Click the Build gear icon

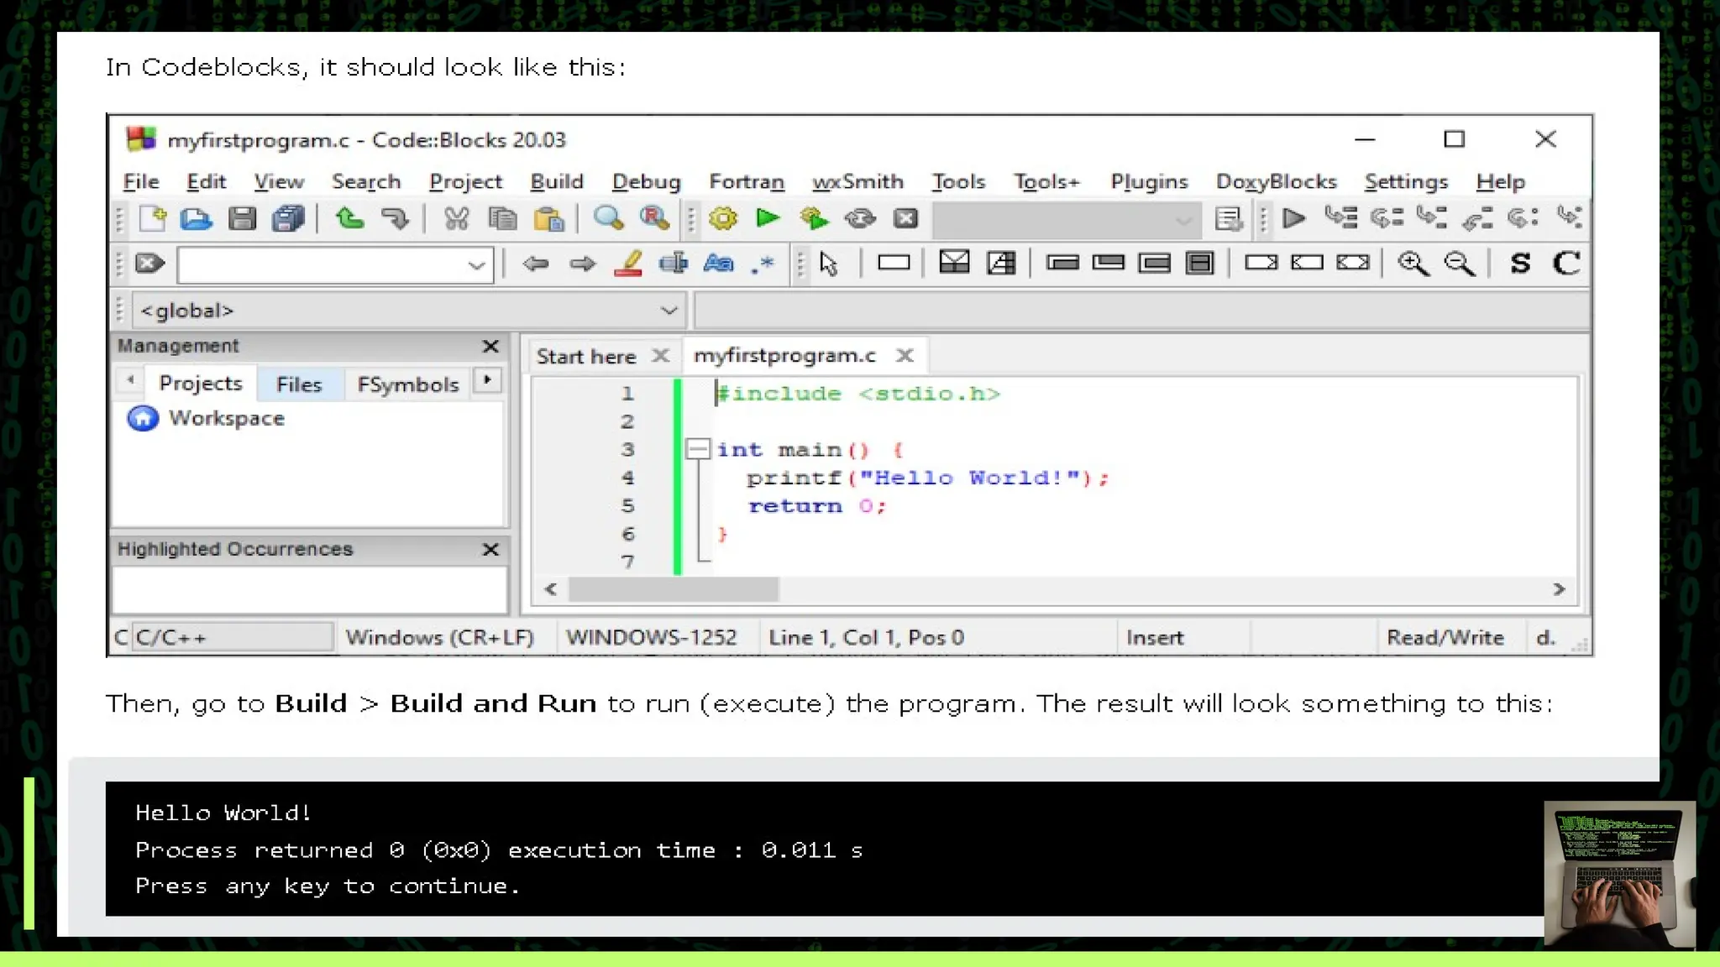pyautogui.click(x=722, y=218)
